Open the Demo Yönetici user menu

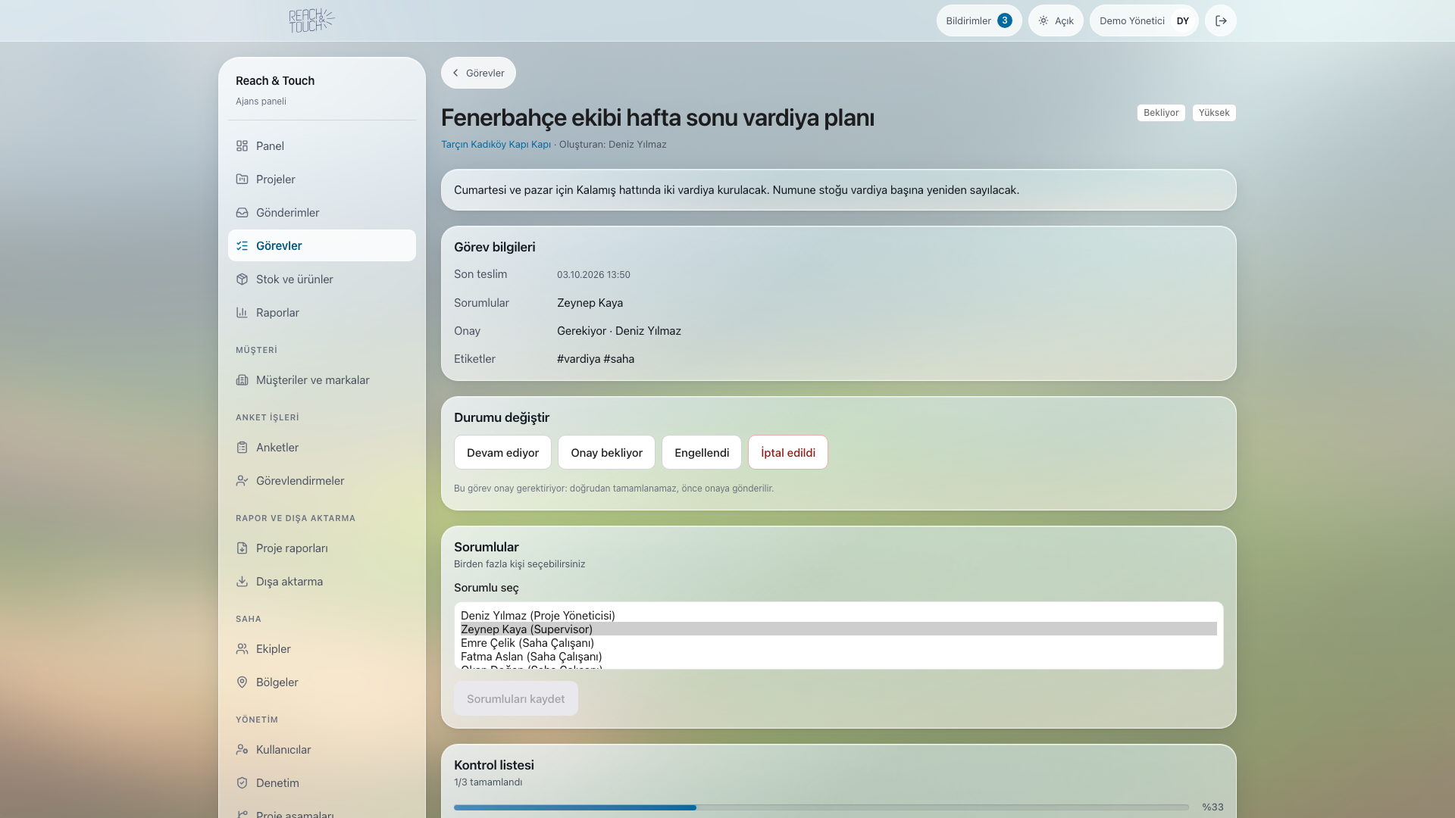pos(1144,20)
